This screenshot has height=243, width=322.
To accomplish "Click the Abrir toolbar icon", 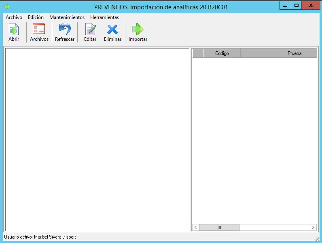I will pyautogui.click(x=14, y=30).
